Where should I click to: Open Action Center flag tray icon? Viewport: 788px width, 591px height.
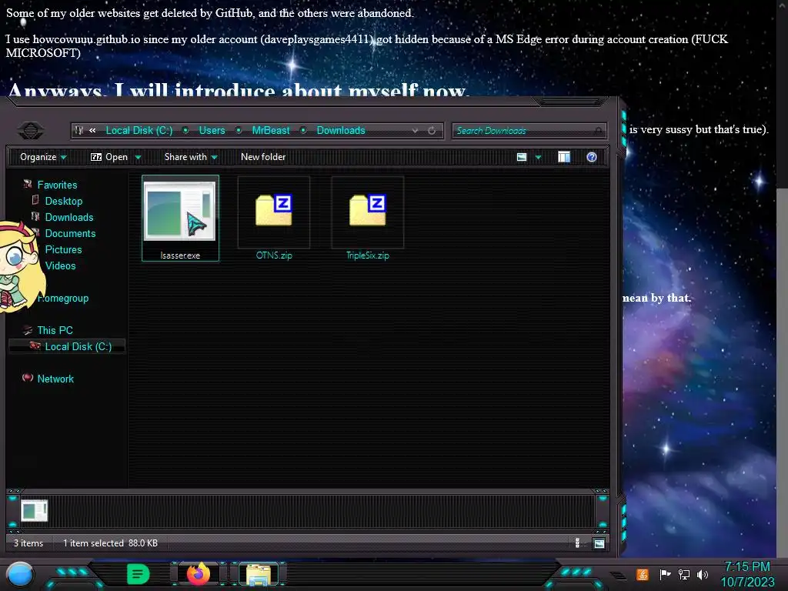(x=665, y=574)
